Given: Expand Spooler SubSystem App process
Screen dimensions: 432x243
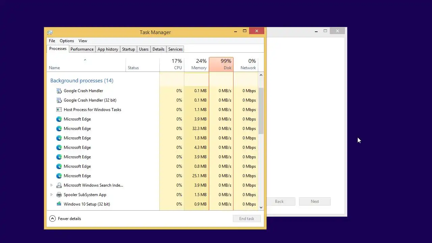Looking at the screenshot, I should coord(51,195).
